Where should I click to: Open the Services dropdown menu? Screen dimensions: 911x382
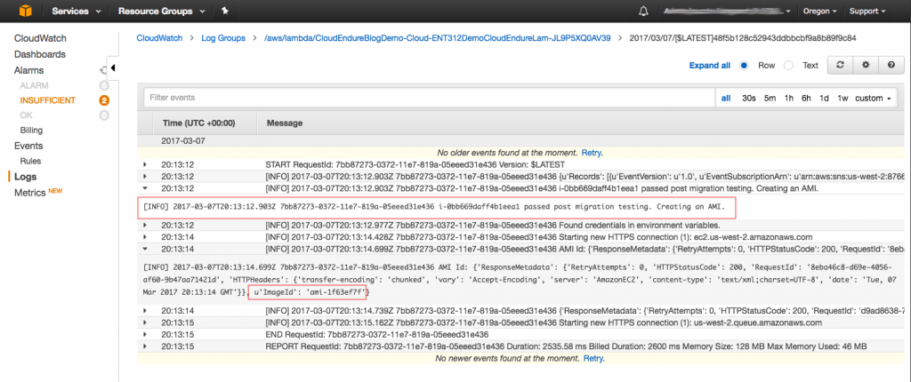pos(77,11)
